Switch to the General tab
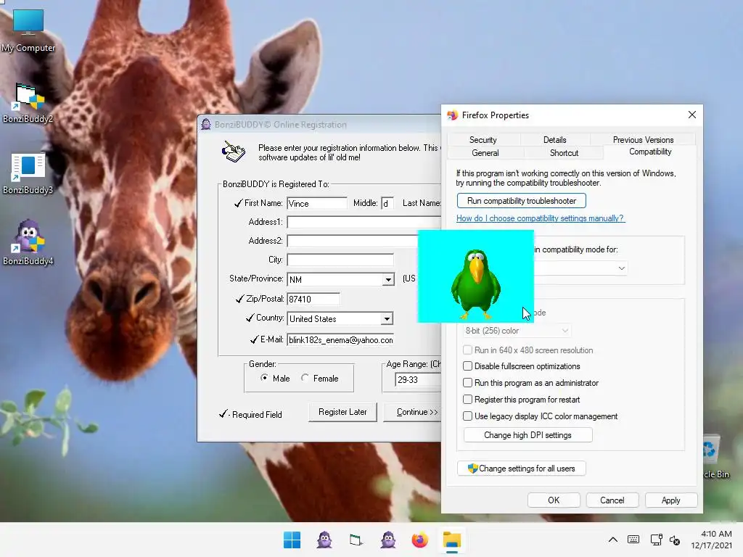The height and width of the screenshot is (557, 743). pyautogui.click(x=485, y=153)
